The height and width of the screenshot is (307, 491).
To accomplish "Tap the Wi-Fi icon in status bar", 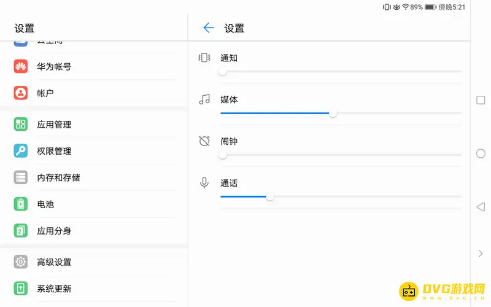I will [406, 7].
